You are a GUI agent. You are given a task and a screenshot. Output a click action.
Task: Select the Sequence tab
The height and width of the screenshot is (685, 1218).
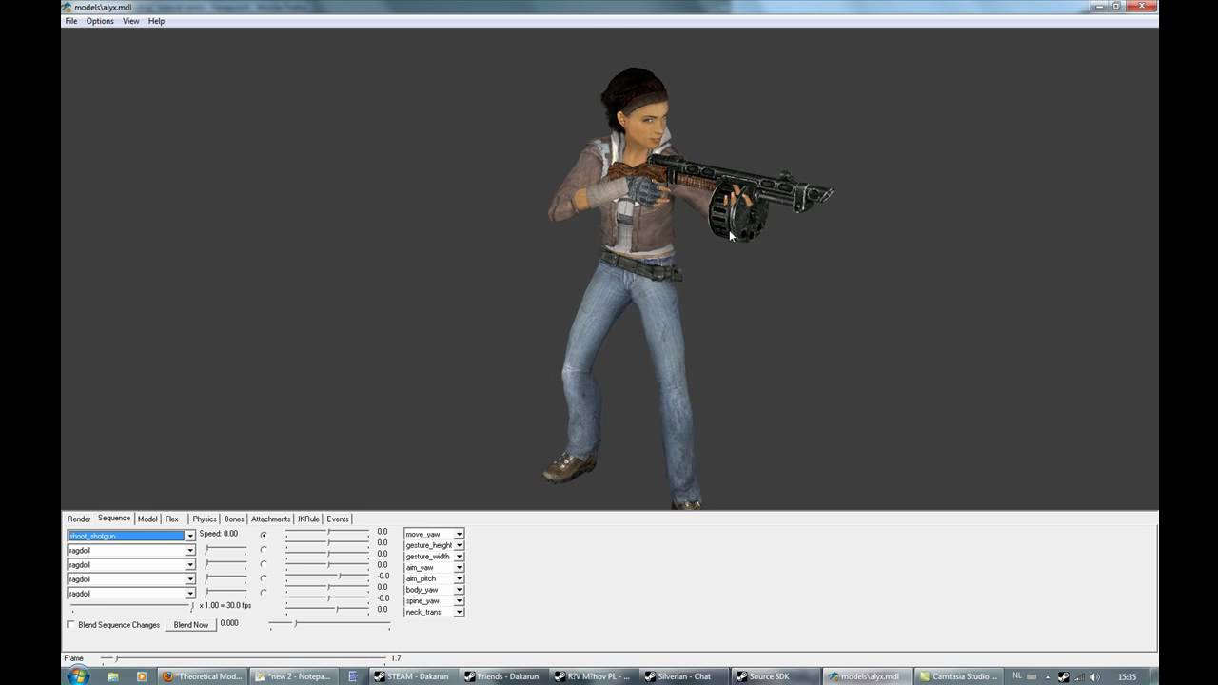(x=114, y=519)
